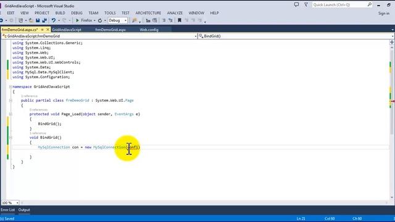Viewport: 395px width, 222px height.
Task: Click the Navigate Backward arrow icon
Action: (x=1, y=20)
